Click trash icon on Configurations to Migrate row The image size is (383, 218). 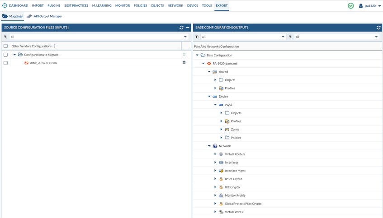pos(184,54)
